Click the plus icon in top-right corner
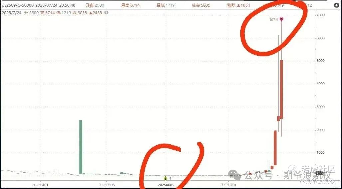This screenshot has width=342, height=189. pyautogui.click(x=337, y=5)
